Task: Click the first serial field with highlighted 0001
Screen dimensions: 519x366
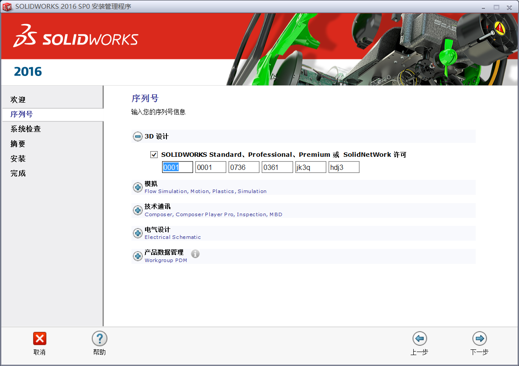Action: pyautogui.click(x=177, y=167)
